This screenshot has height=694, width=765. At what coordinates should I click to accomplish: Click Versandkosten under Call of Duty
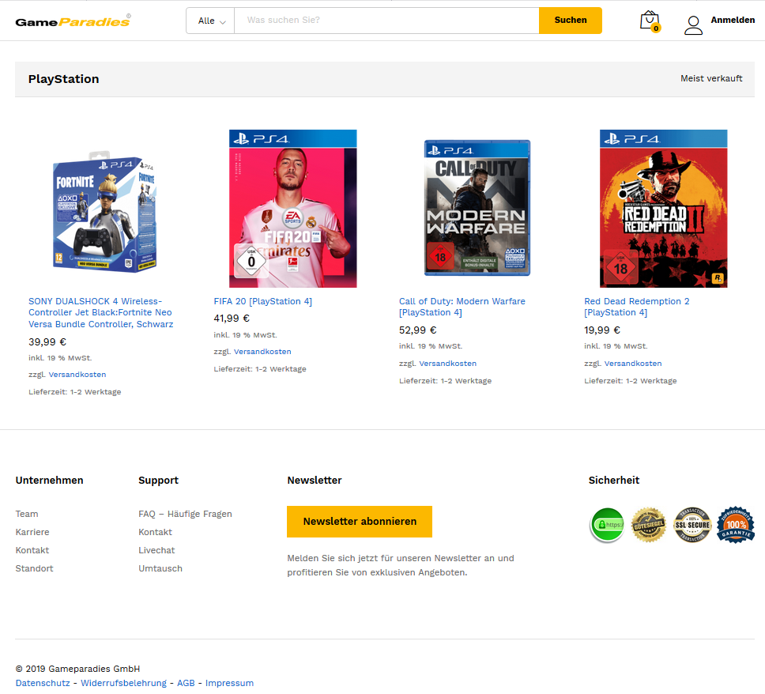(448, 363)
